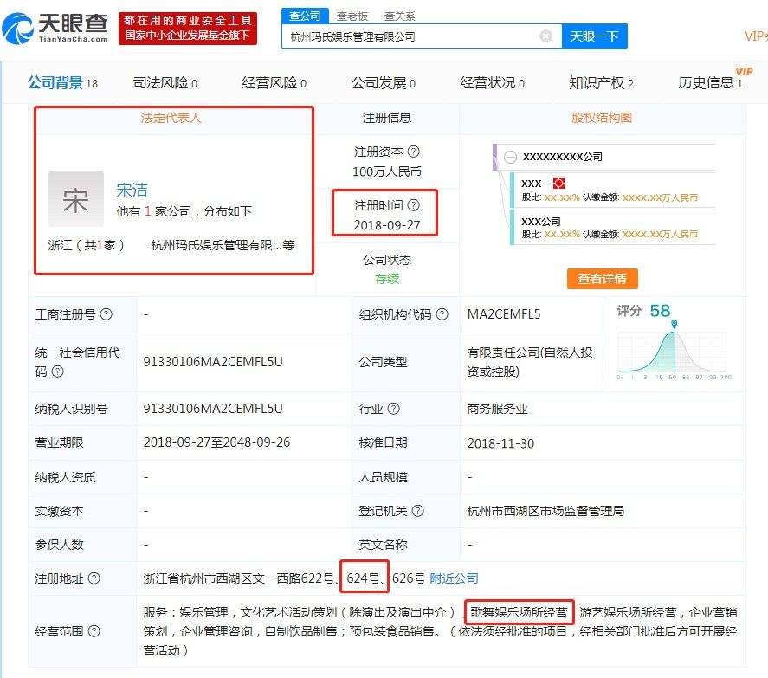This screenshot has width=768, height=678.
Task: Collapse the XXXXXXXXX公司 equity tree node
Action: click(510, 157)
